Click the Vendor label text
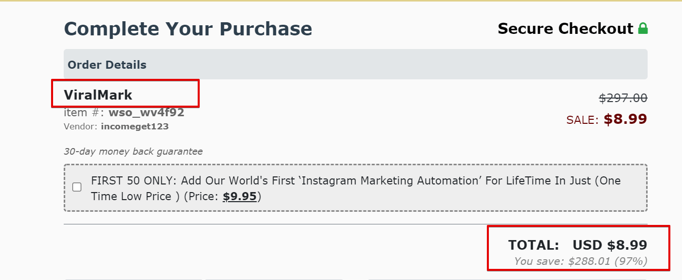 [81, 126]
